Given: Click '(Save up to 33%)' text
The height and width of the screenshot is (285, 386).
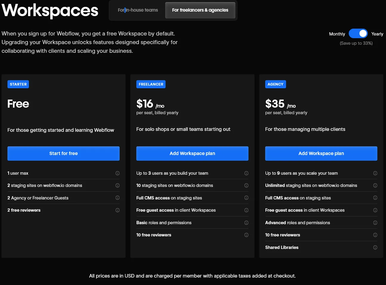Looking at the screenshot, I should coord(356,43).
